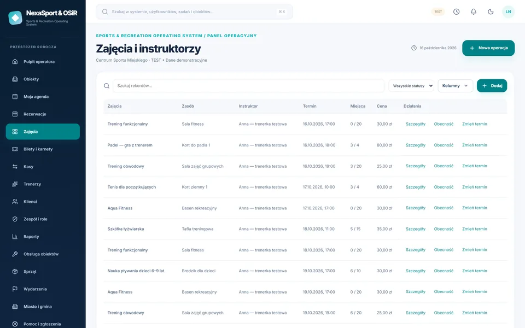Click the Rezerwacje calendar icon
This screenshot has height=328, width=525.
coord(15,114)
